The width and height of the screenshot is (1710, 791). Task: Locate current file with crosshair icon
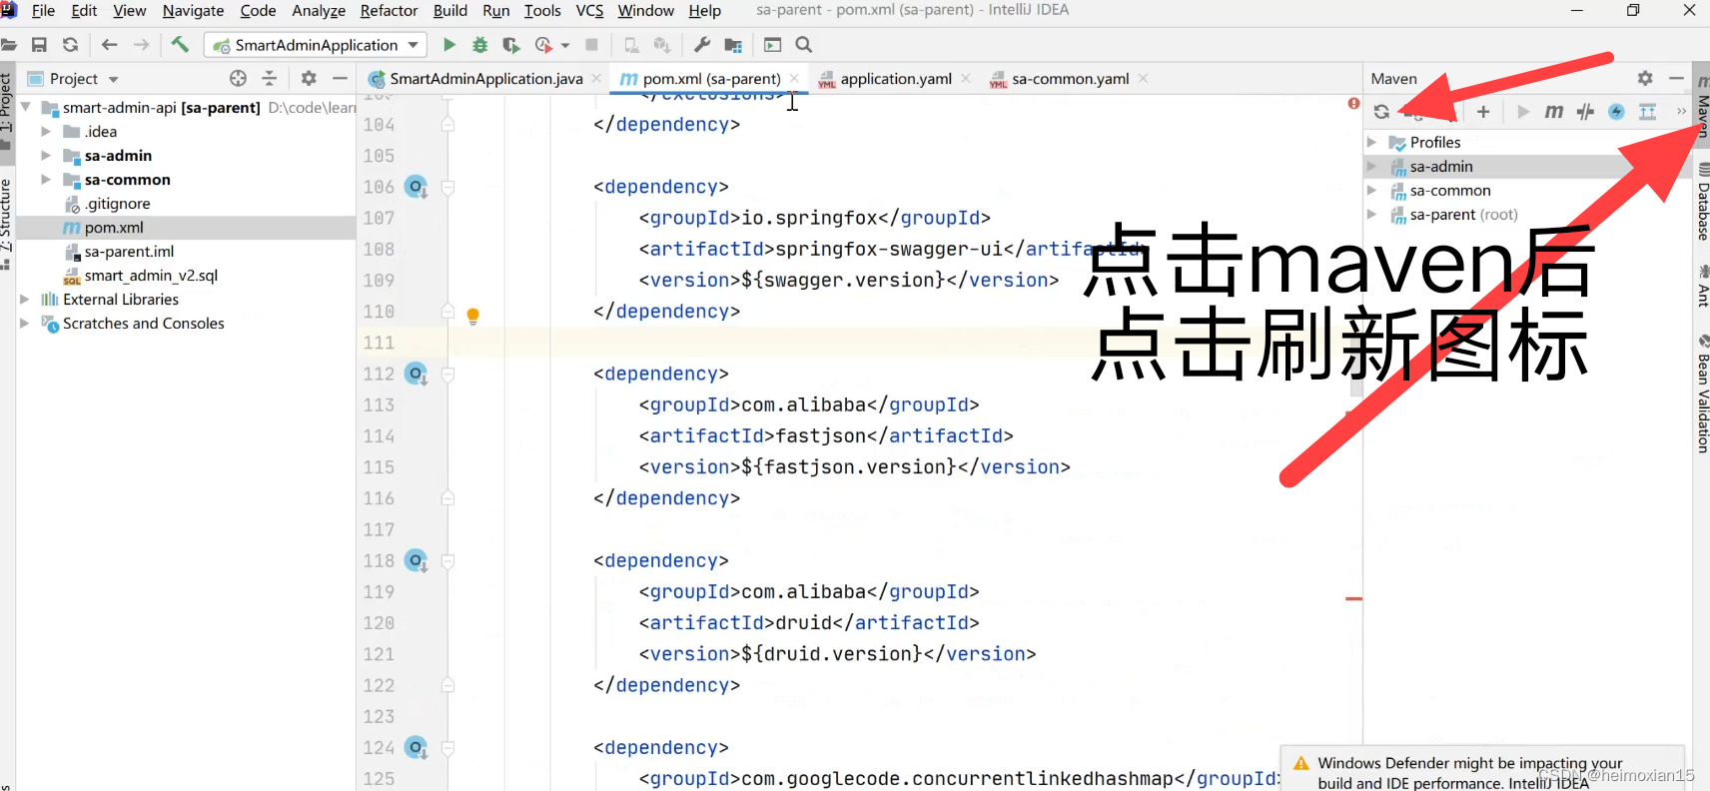(x=238, y=78)
